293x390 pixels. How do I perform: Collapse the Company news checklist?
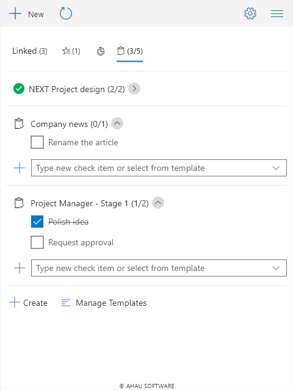(117, 123)
